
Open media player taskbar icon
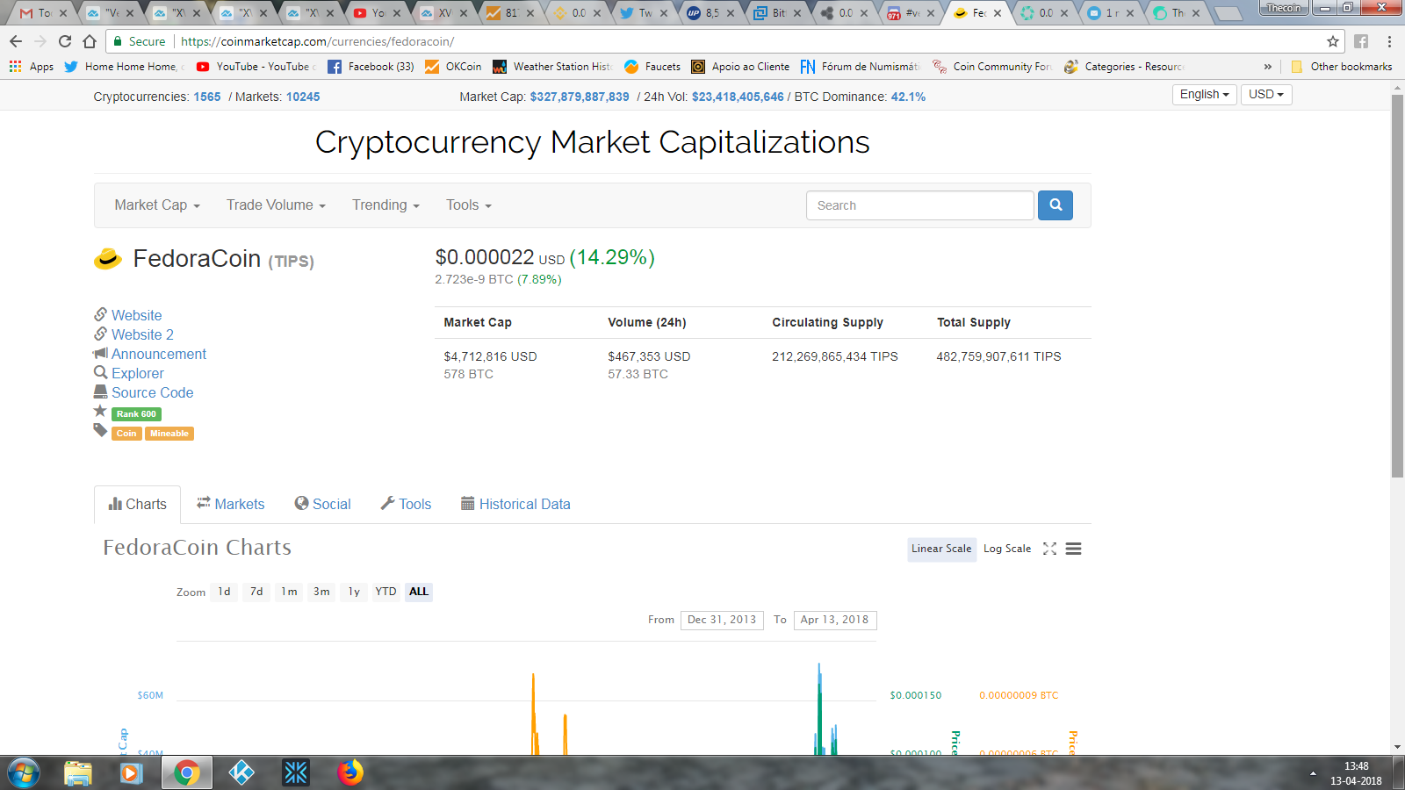coord(132,772)
